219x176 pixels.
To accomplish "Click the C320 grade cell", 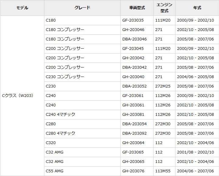I will click(x=82, y=143).
